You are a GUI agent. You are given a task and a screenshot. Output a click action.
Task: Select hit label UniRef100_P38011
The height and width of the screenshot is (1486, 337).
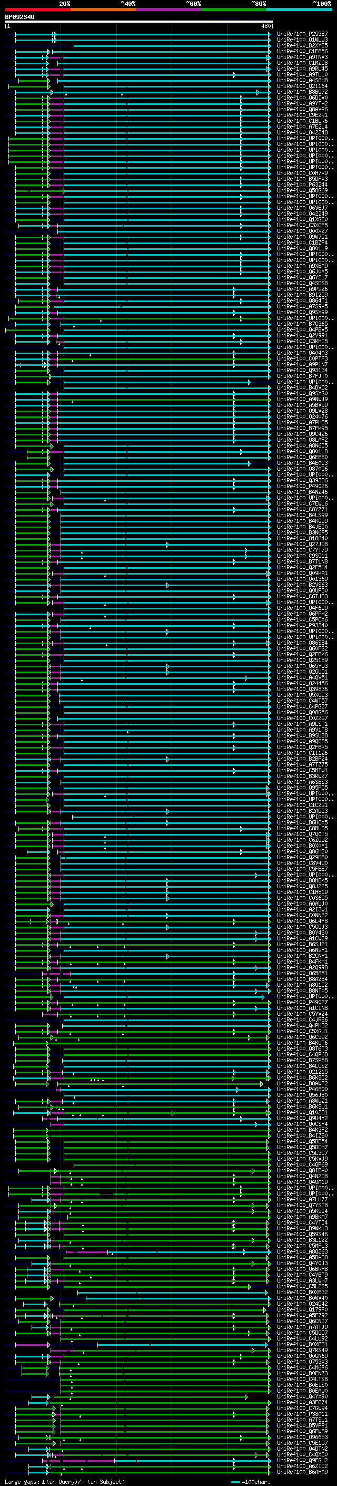click(302, 1414)
